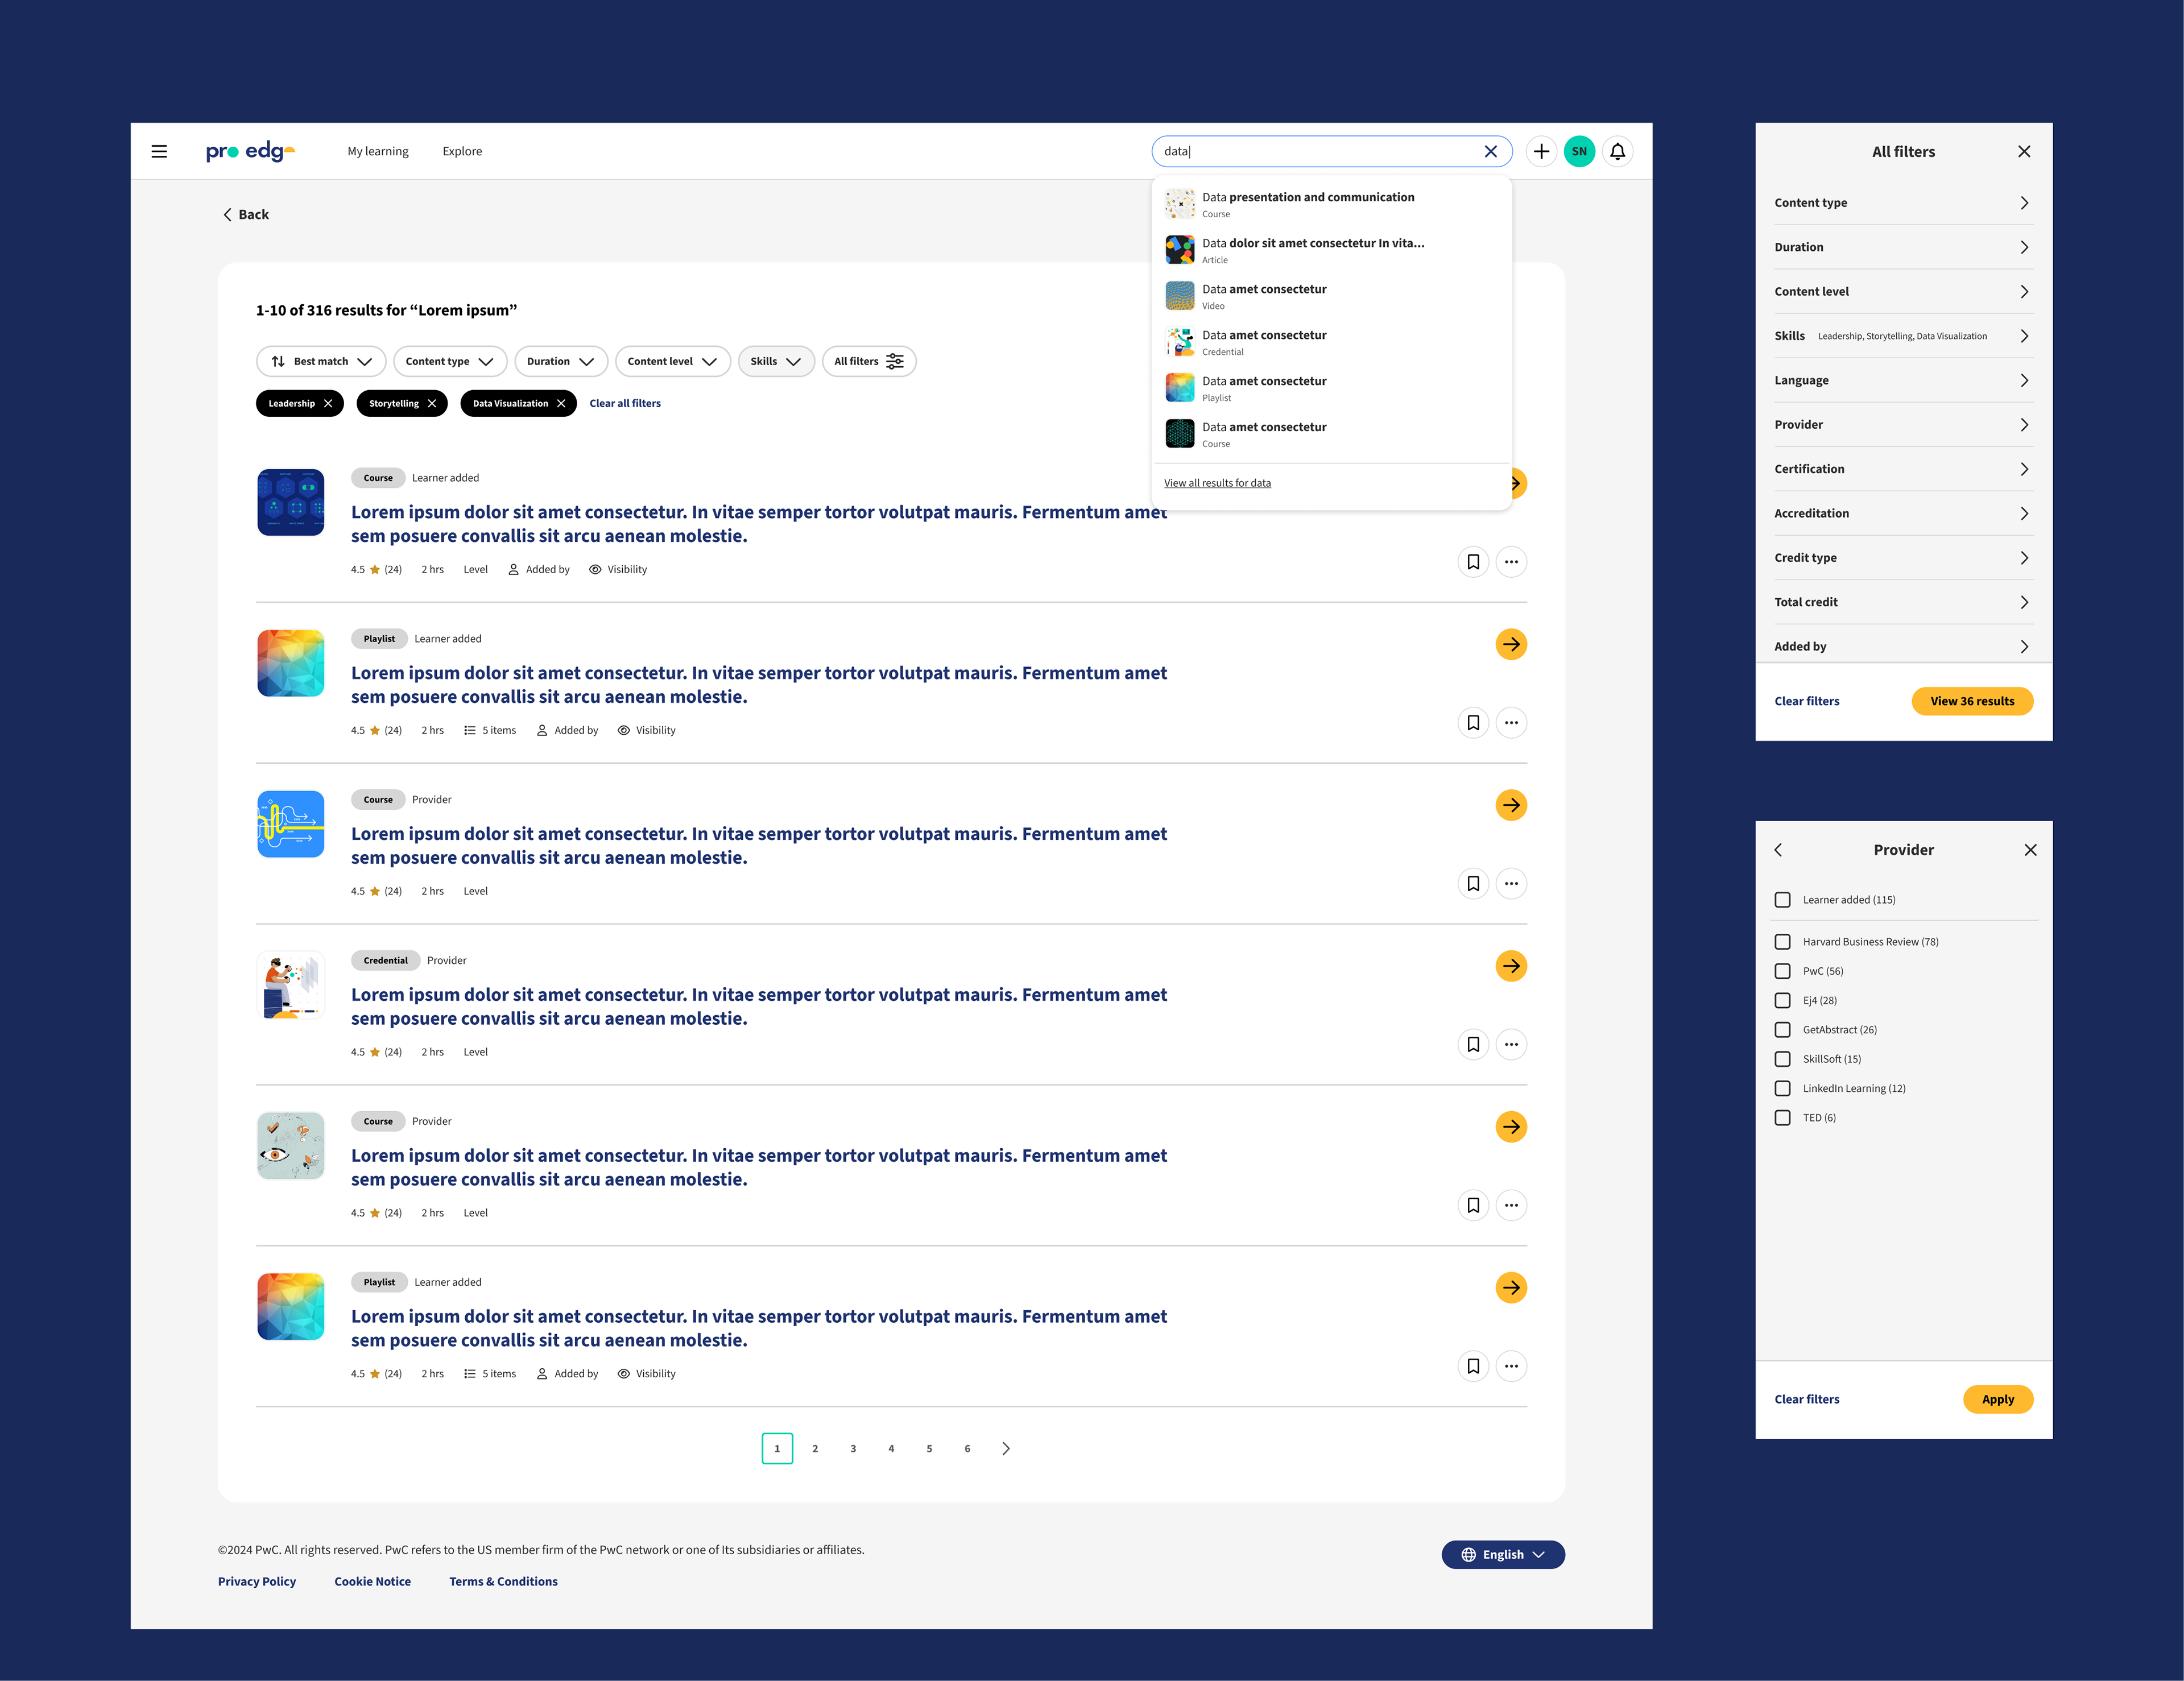Click the View 36 results button
This screenshot has width=2184, height=1681.
coord(1971,702)
